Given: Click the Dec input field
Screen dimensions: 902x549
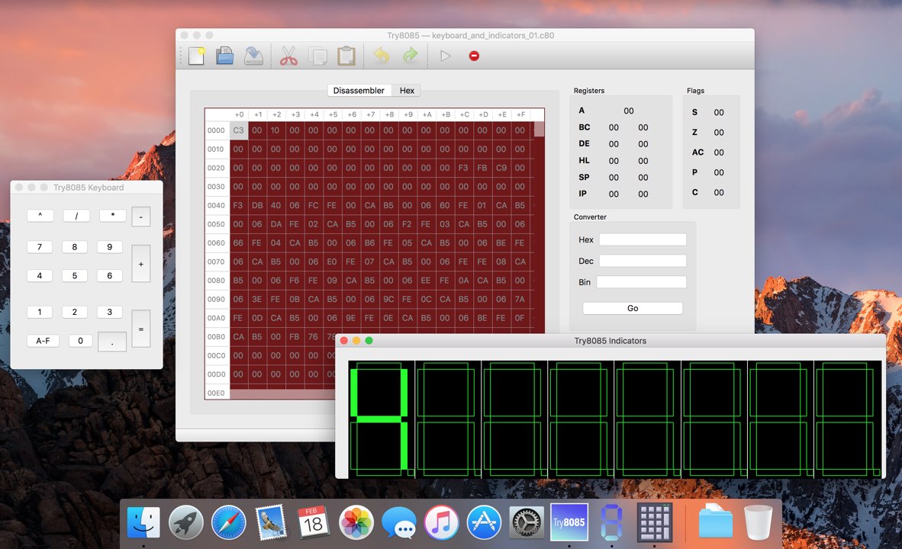Looking at the screenshot, I should 642,261.
